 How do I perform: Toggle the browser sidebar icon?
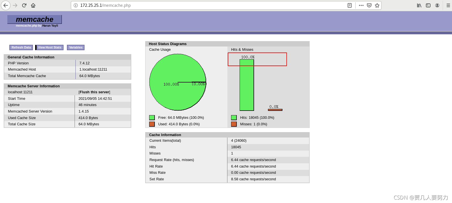(428, 5)
